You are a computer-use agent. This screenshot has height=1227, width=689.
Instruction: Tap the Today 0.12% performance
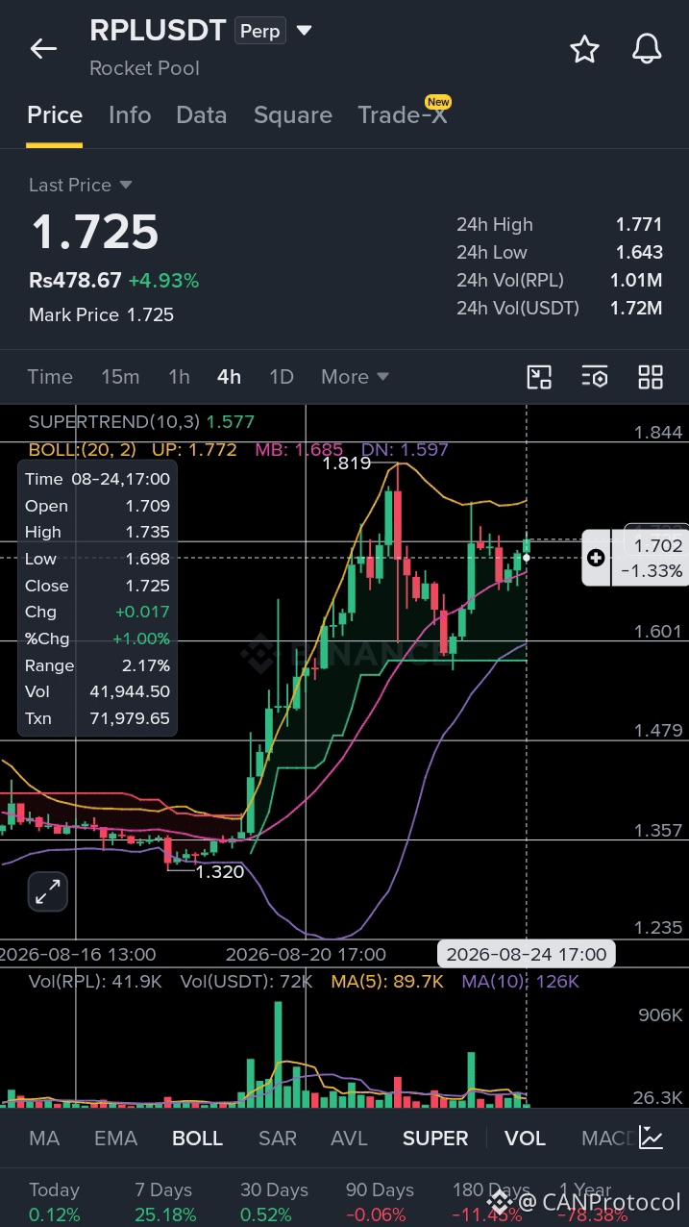[x=55, y=1202]
